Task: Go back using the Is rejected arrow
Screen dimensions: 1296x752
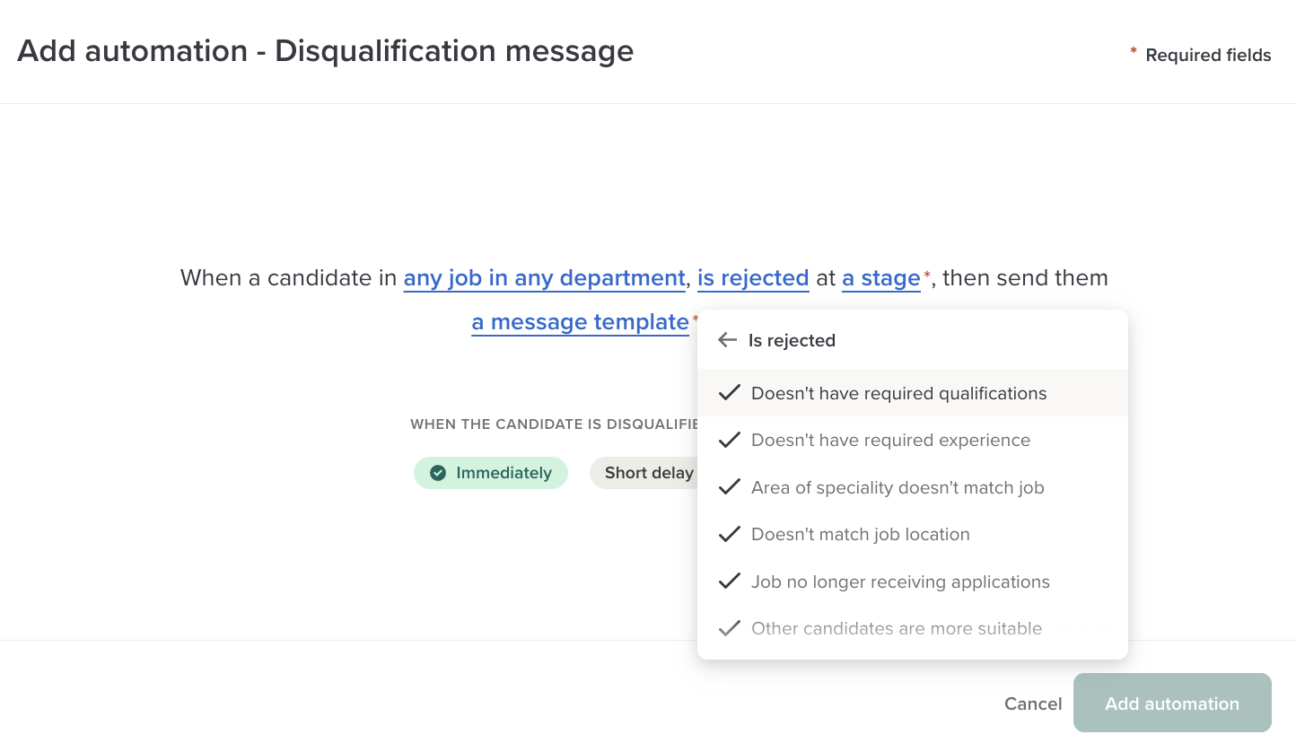Action: pyautogui.click(x=728, y=340)
